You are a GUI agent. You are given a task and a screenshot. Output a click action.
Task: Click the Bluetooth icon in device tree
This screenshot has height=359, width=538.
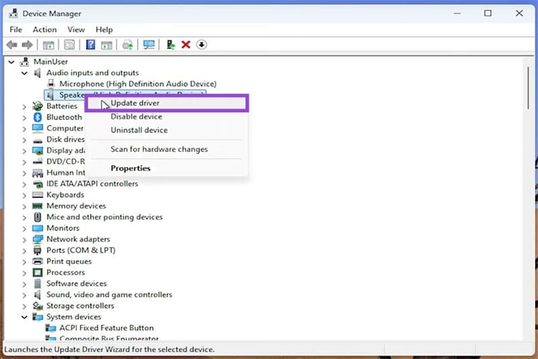coord(38,117)
